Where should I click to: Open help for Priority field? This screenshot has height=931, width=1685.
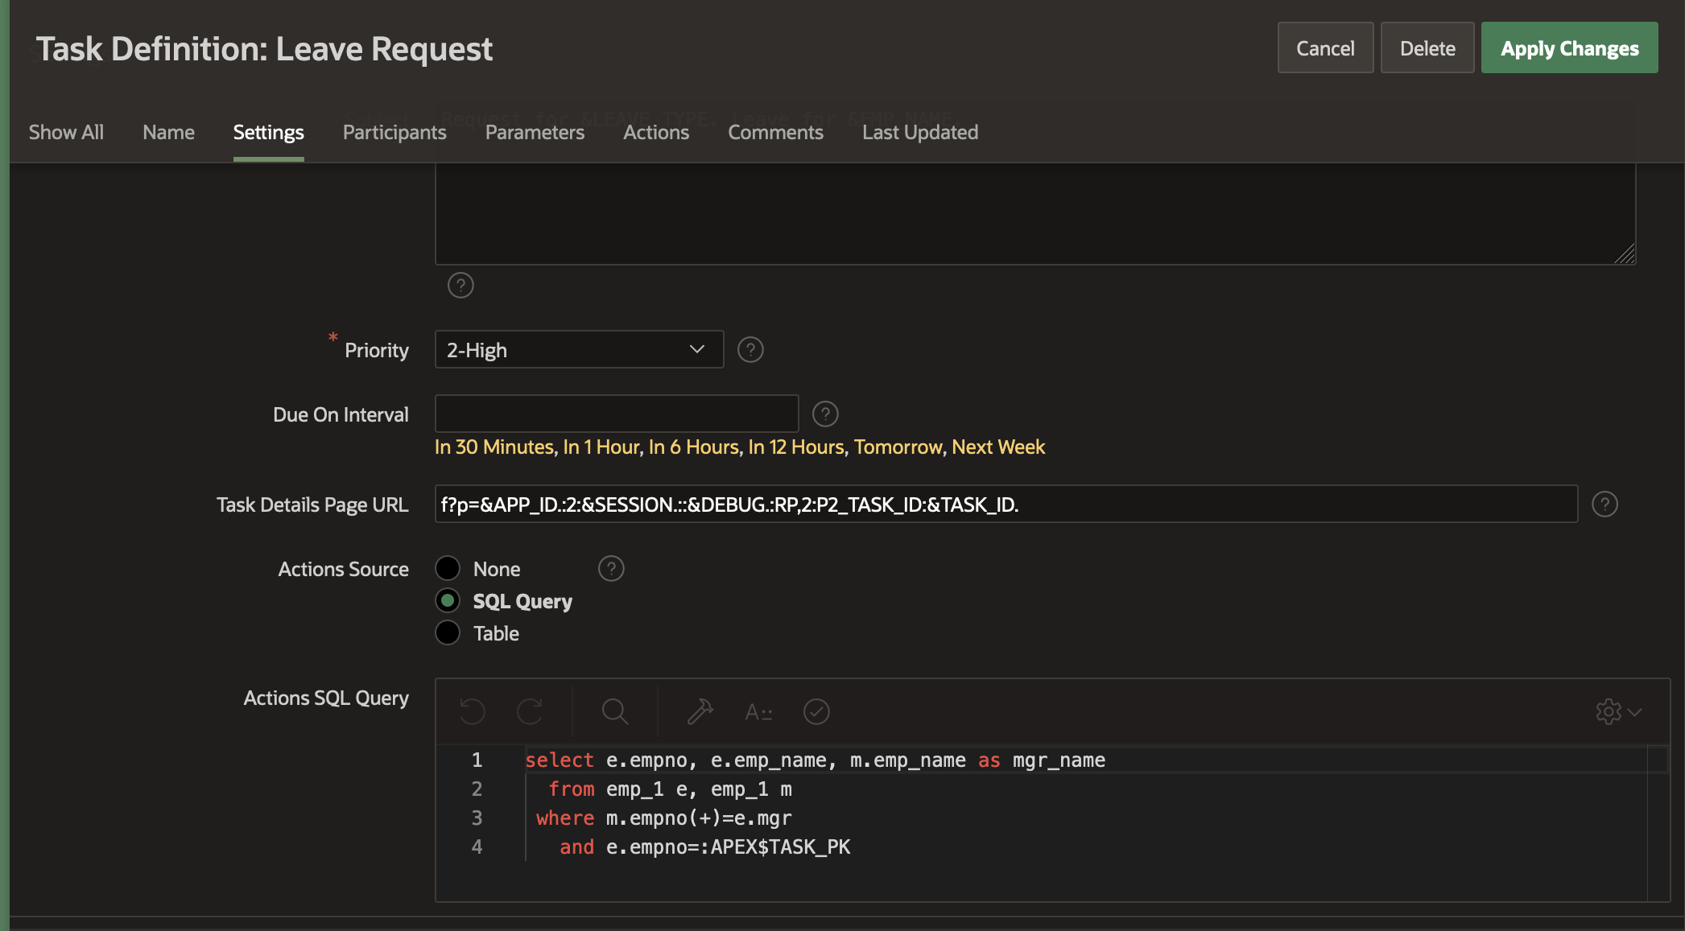coord(750,350)
